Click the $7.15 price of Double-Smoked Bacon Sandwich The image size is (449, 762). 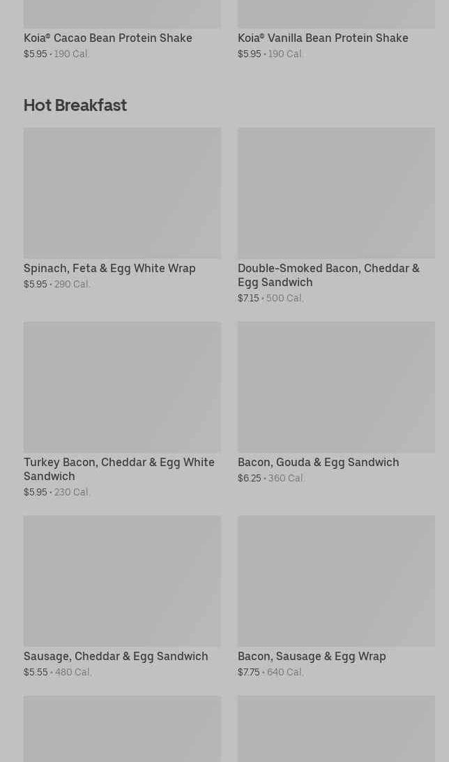[248, 299]
